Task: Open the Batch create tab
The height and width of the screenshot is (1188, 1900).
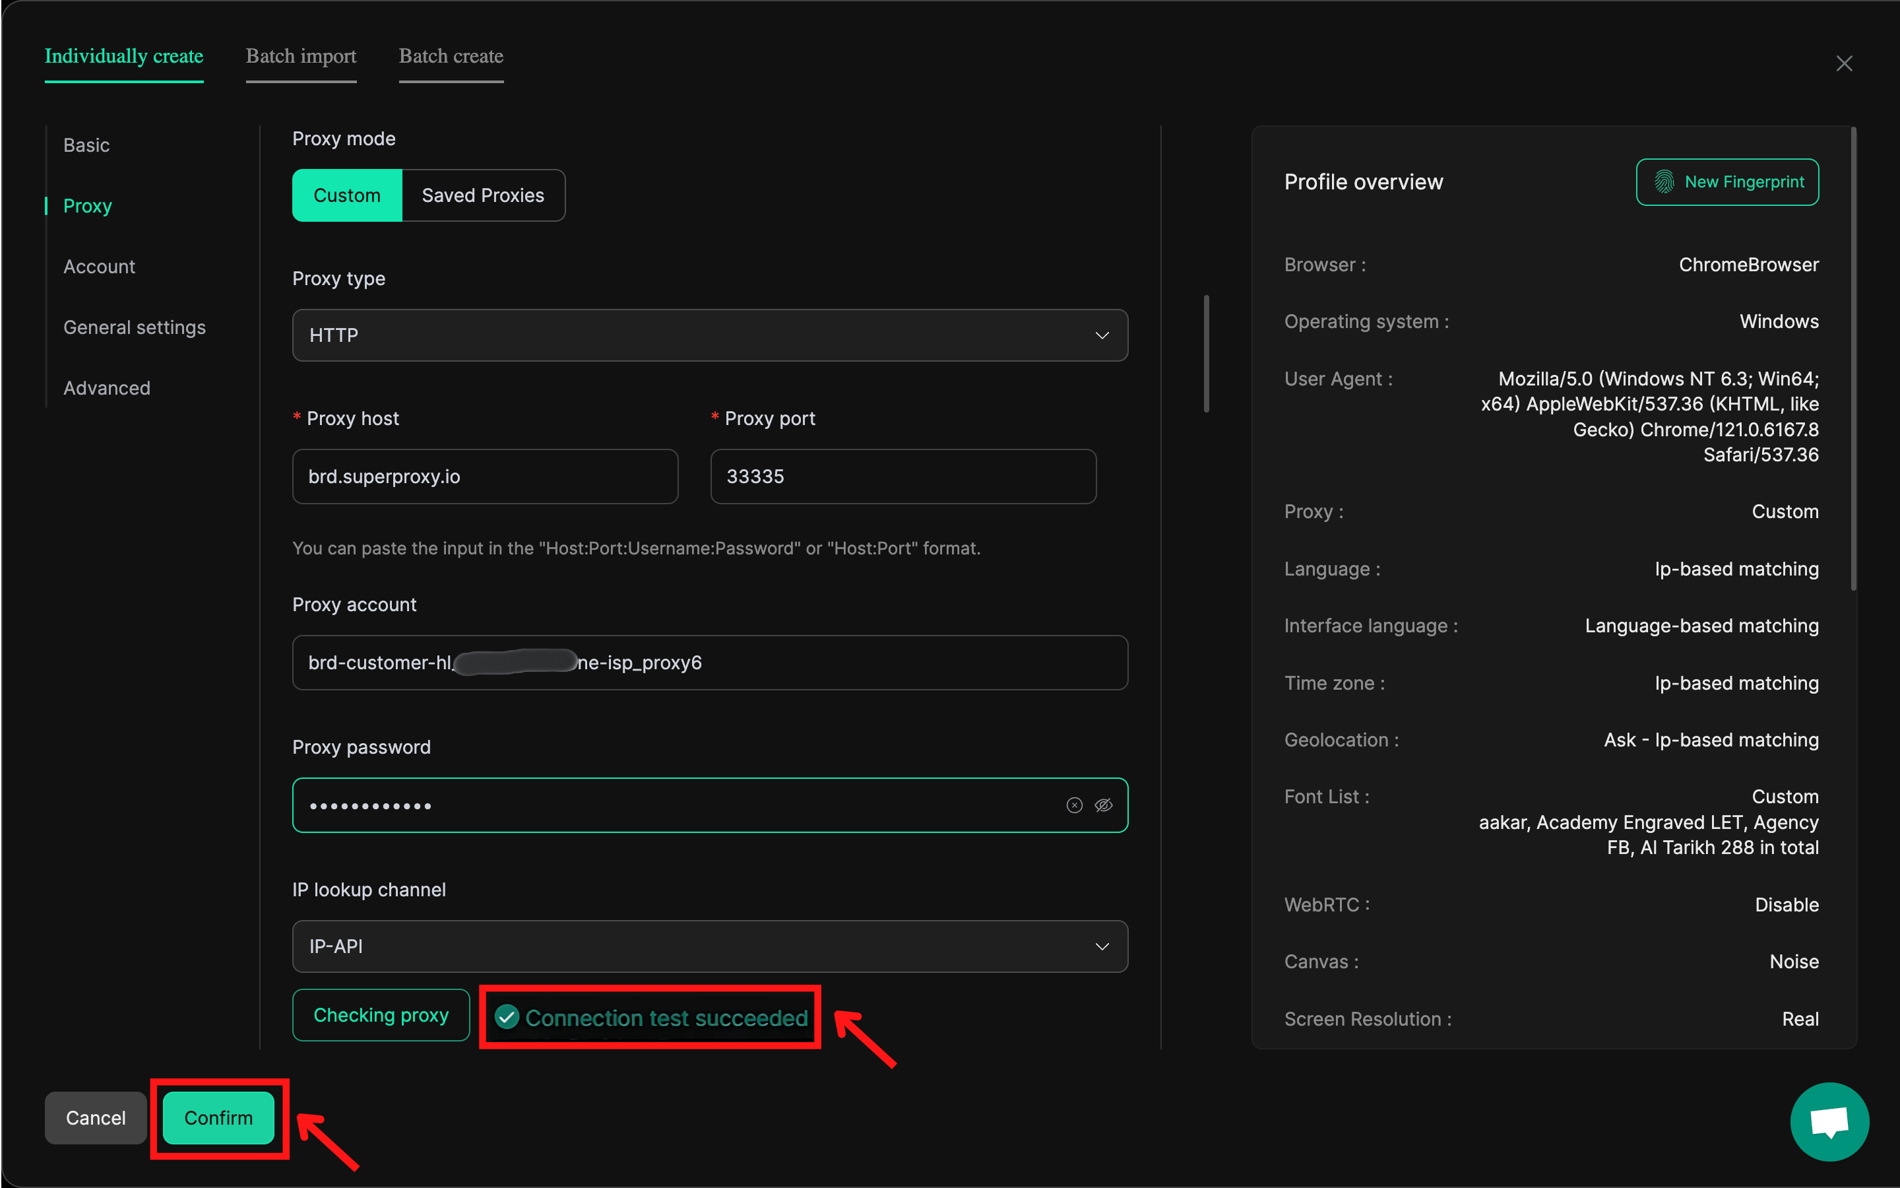Action: [451, 57]
